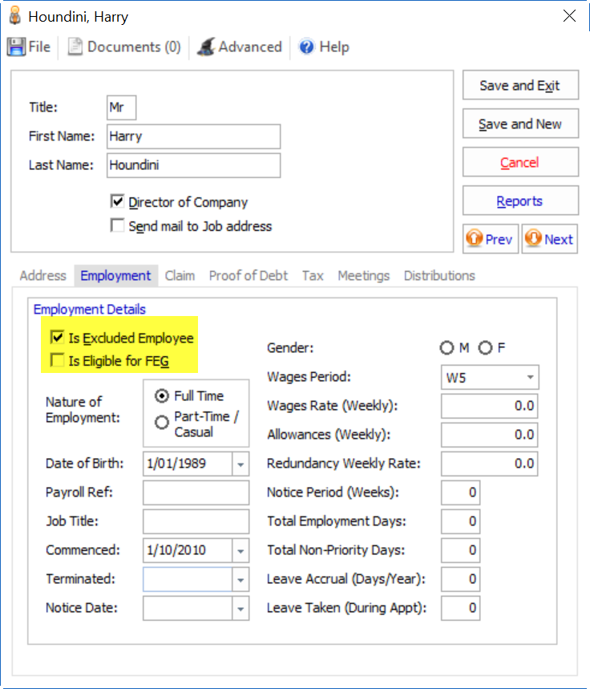Enable Is Eligible for FEG
The image size is (590, 689).
coord(58,361)
